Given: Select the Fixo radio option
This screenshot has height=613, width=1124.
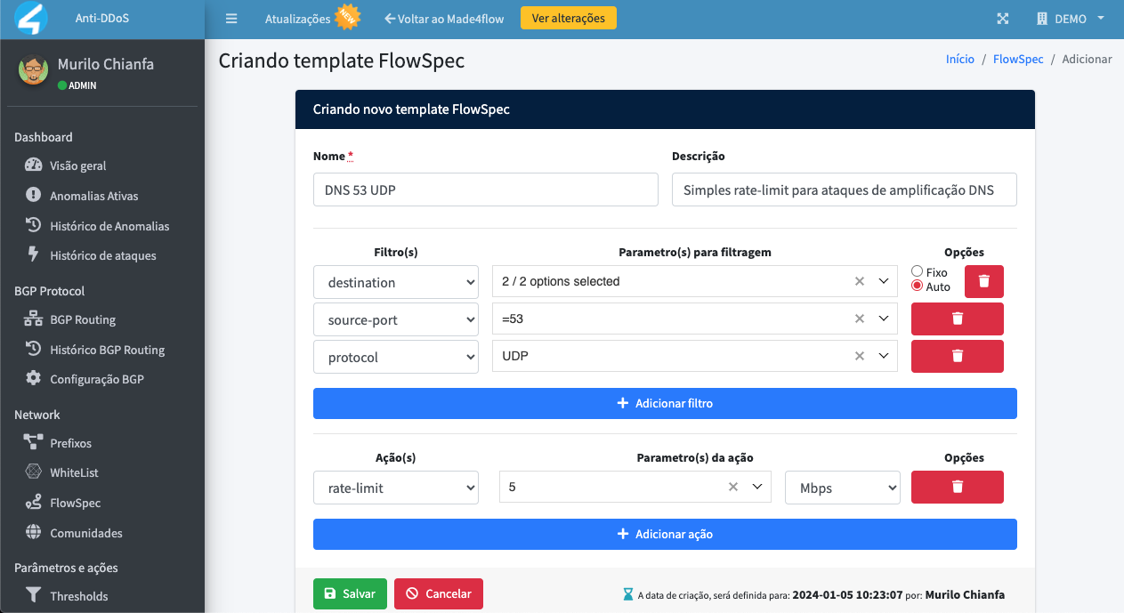Looking at the screenshot, I should 917,271.
